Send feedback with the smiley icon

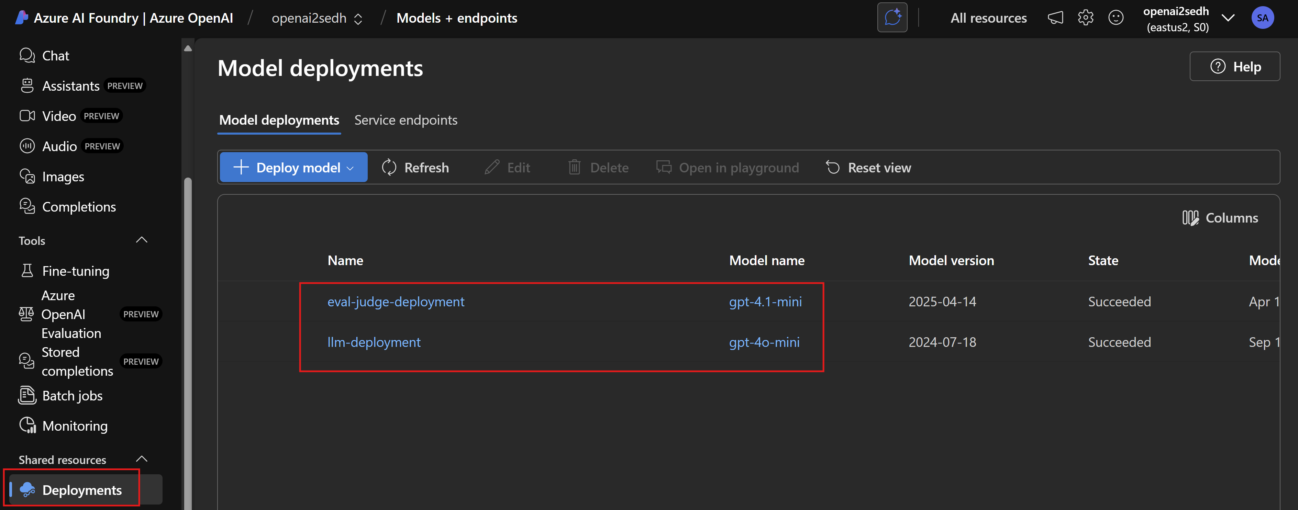pyautogui.click(x=1116, y=18)
